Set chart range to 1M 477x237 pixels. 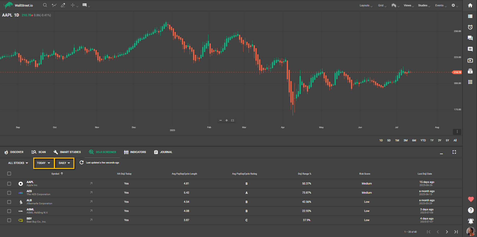coord(397,140)
